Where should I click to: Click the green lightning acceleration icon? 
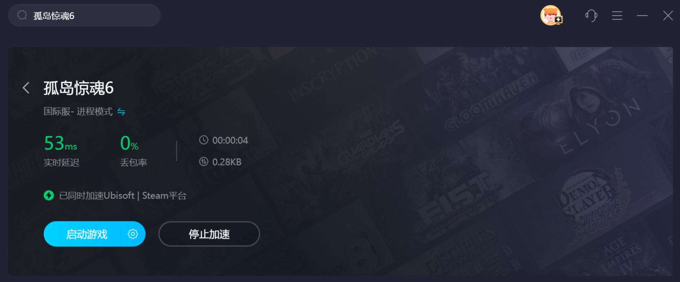click(x=49, y=195)
